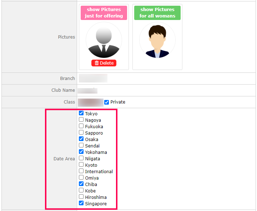Check the Kyoto checkbox
Screen dimensions: 257x211
click(x=81, y=165)
